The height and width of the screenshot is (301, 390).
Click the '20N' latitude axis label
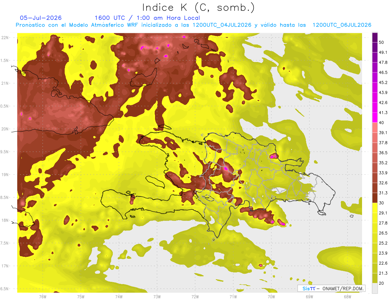(5, 129)
